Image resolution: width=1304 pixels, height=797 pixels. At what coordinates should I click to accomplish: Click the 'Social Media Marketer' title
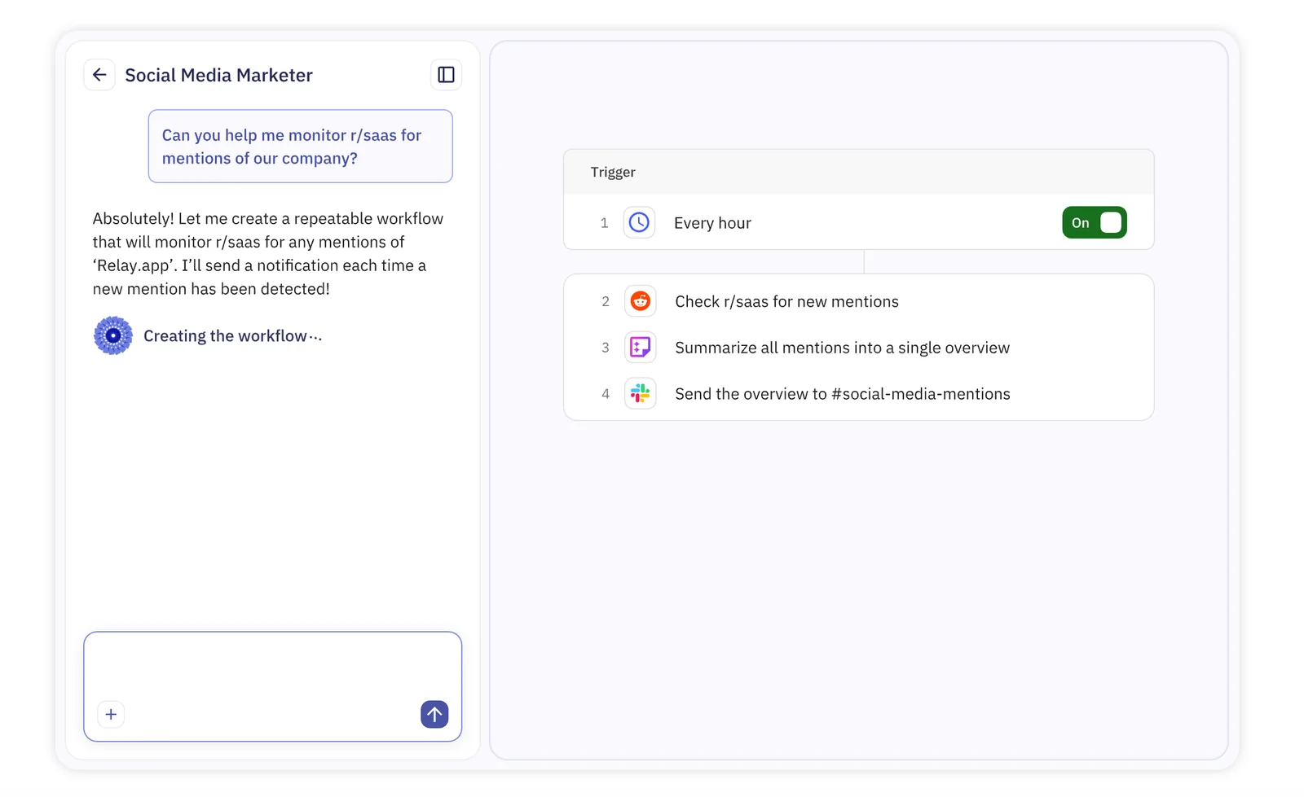(218, 76)
